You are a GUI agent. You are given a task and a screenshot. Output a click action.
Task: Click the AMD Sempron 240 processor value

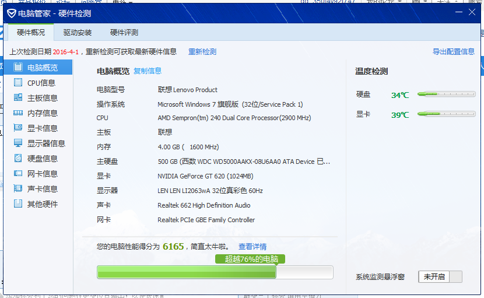pyautogui.click(x=234, y=118)
